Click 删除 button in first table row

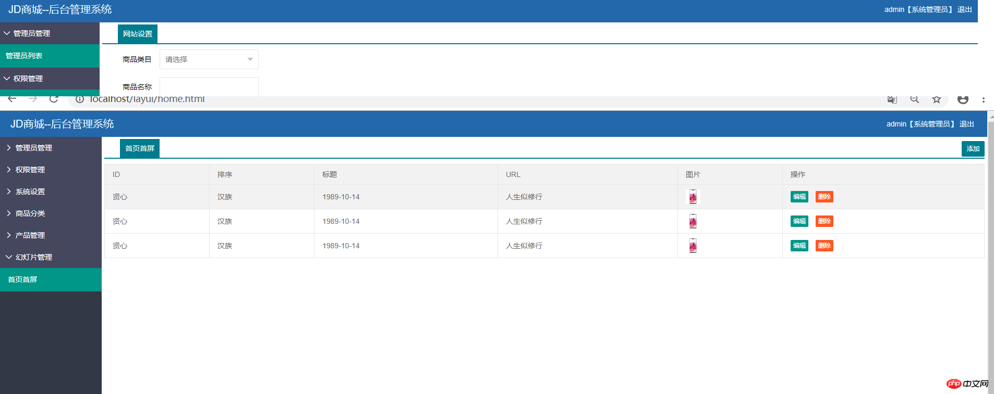click(x=825, y=197)
